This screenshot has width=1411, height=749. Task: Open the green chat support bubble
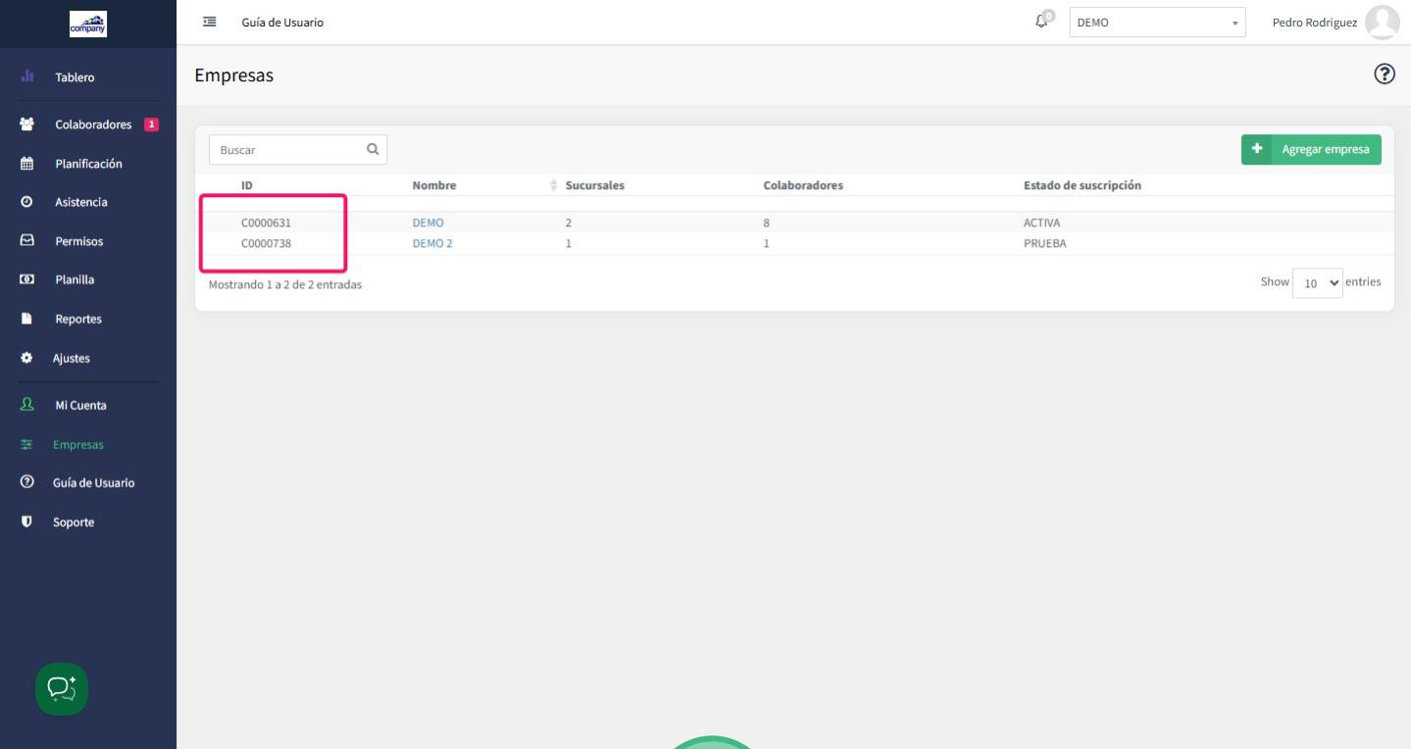point(62,689)
